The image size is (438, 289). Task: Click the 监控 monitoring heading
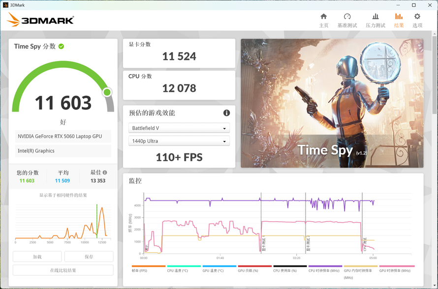tap(135, 181)
